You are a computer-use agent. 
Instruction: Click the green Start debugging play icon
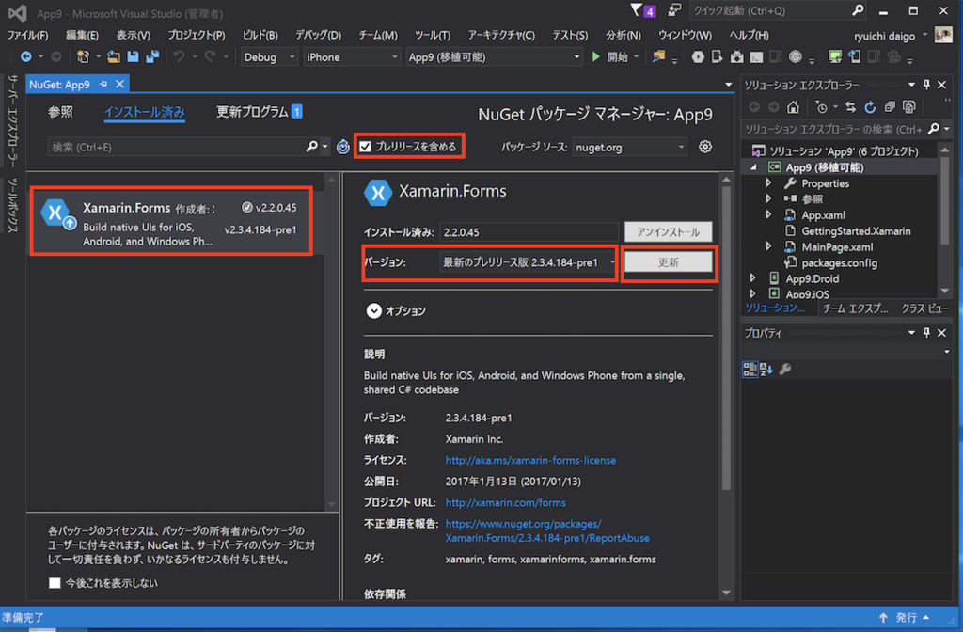coord(595,57)
